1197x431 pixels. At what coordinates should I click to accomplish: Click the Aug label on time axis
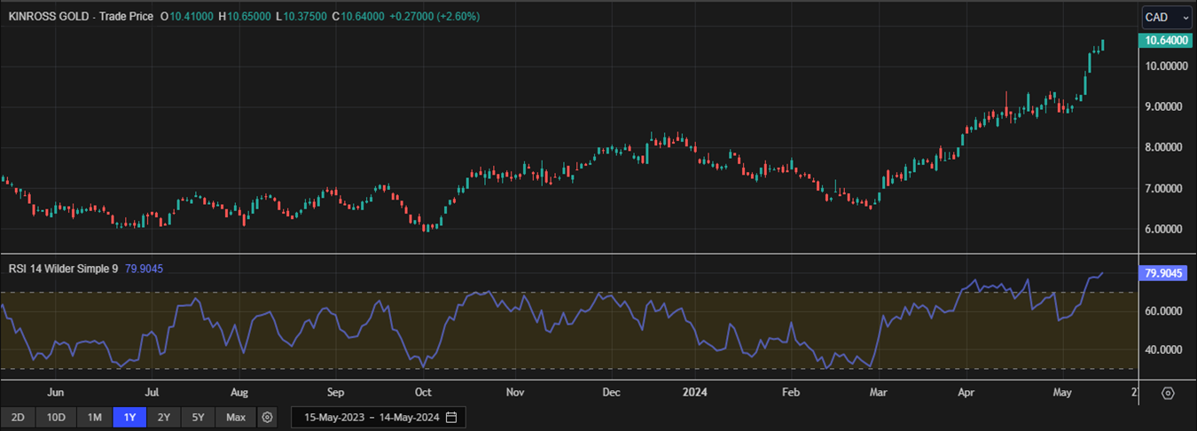coord(239,391)
